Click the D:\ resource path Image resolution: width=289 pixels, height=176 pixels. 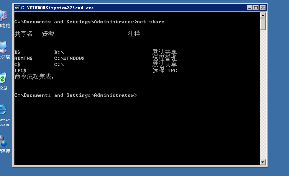pyautogui.click(x=59, y=52)
